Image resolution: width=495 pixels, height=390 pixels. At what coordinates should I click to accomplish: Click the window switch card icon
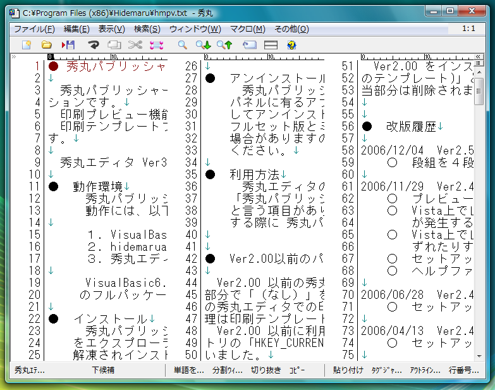coord(249,45)
